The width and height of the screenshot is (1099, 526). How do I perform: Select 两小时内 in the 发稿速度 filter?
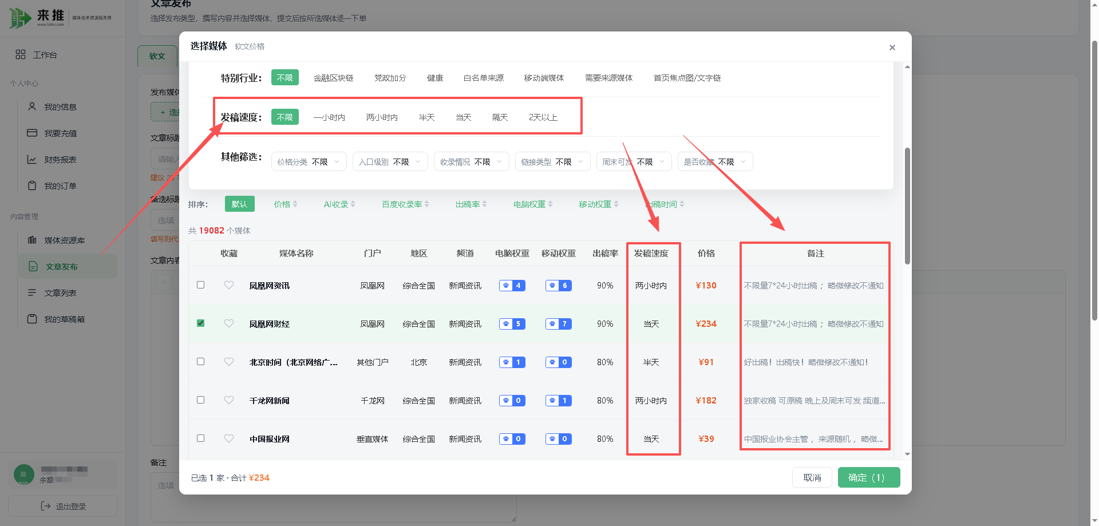pyautogui.click(x=382, y=117)
